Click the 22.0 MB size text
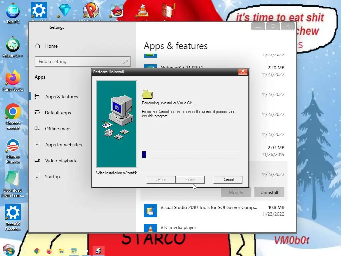This screenshot has height=256, width=341. coord(276,68)
